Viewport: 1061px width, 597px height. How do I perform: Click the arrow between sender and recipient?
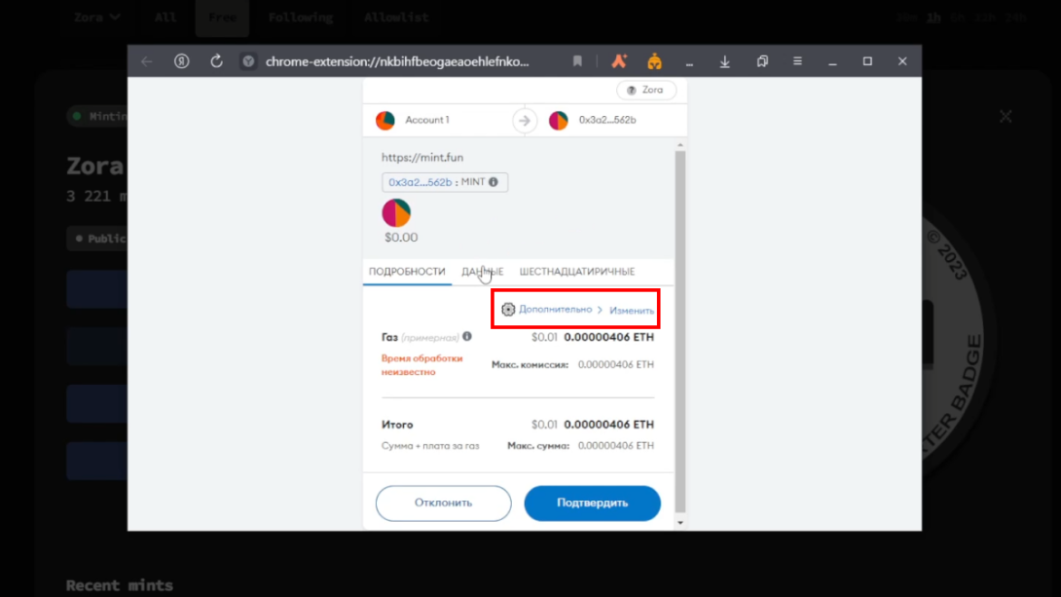tap(525, 121)
